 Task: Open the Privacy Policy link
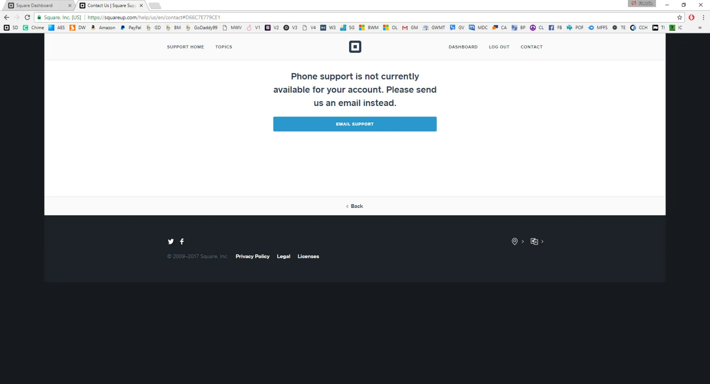252,256
